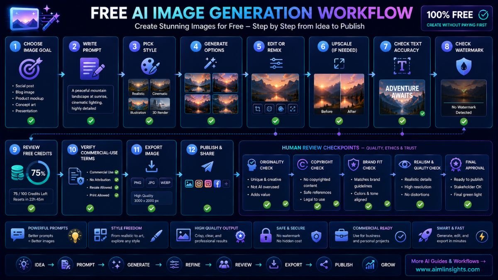Click the Adventure Awaits preview image
498x280 pixels.
[402, 97]
